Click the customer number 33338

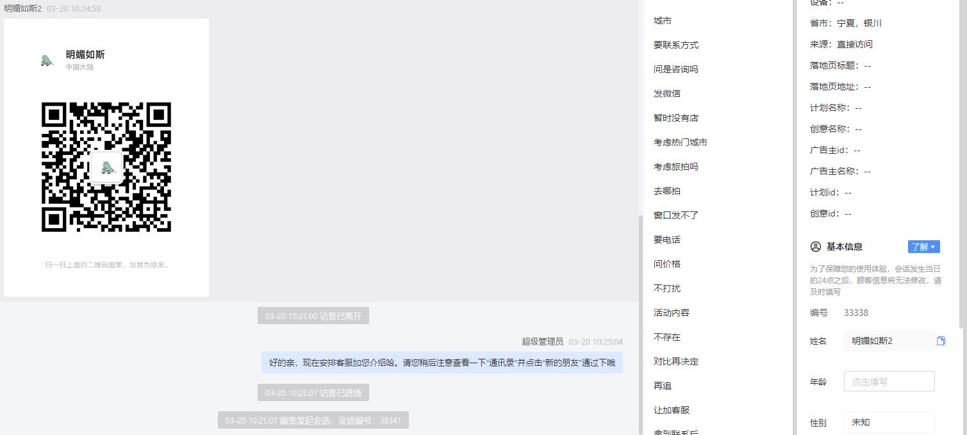pyautogui.click(x=856, y=313)
